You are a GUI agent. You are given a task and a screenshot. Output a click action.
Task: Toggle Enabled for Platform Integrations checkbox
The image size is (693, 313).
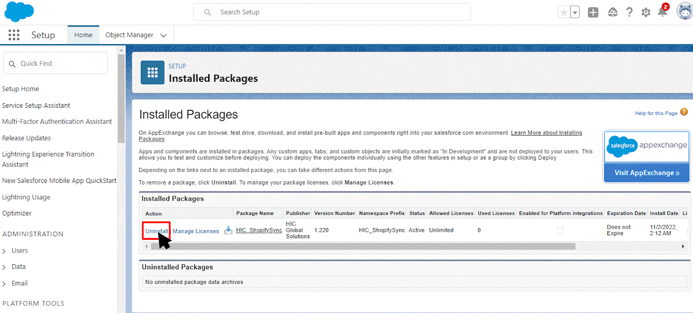point(560,231)
